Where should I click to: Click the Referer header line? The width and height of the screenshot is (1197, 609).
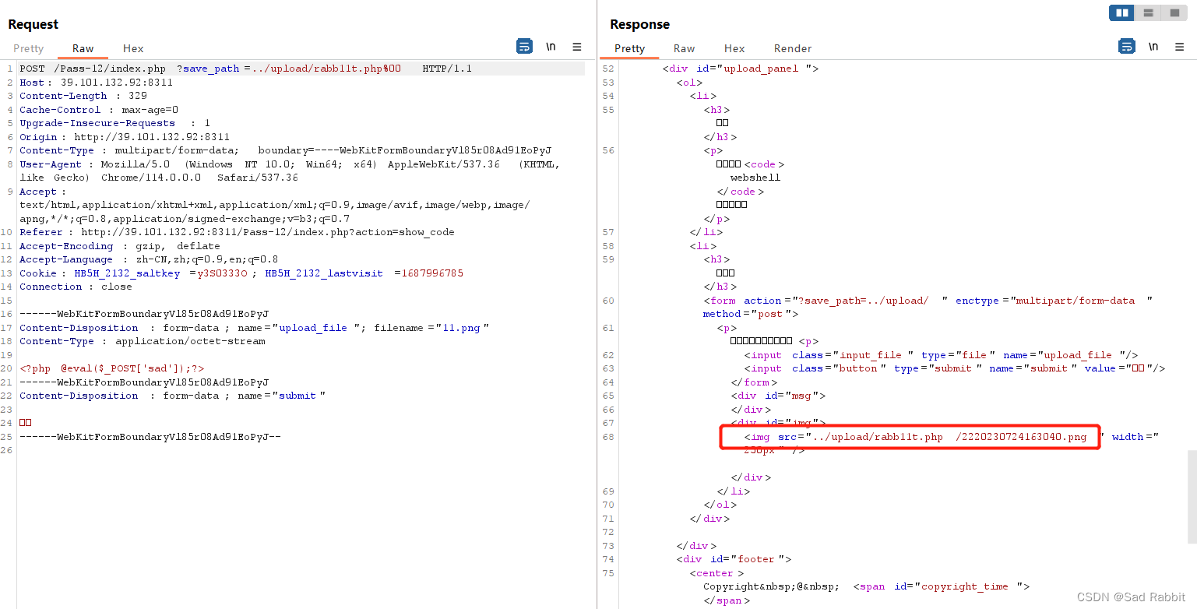point(237,232)
